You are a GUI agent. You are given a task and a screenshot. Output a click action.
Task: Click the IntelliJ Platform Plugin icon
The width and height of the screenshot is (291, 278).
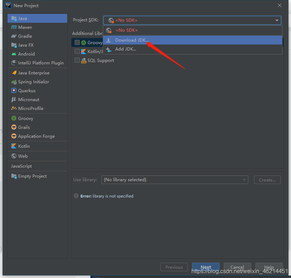click(14, 63)
